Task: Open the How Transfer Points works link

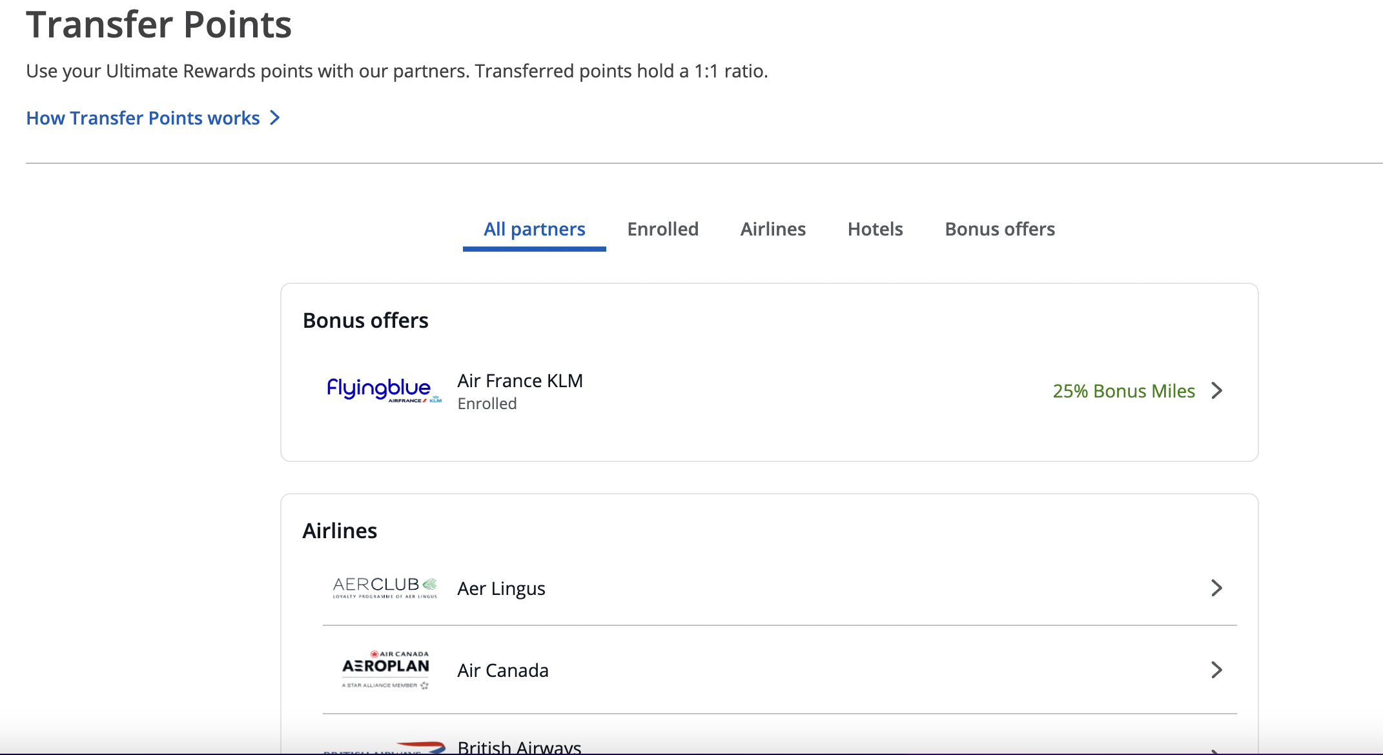Action: click(x=143, y=118)
